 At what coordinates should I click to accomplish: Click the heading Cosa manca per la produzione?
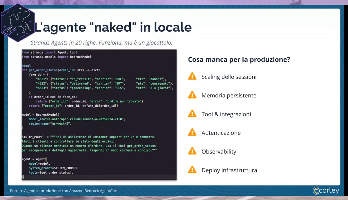(239, 60)
